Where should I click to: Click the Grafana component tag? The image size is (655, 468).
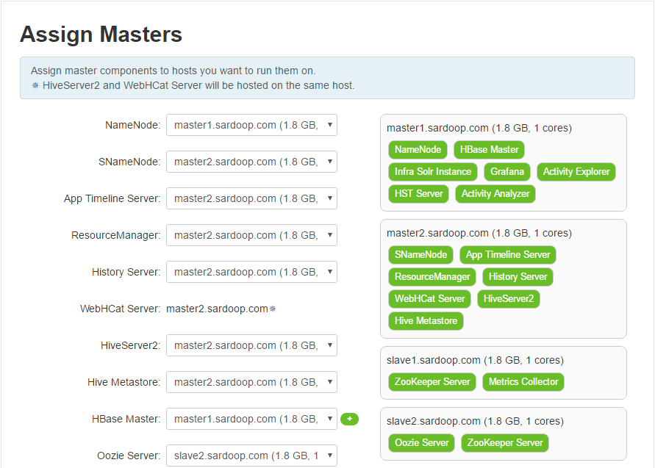tap(507, 172)
